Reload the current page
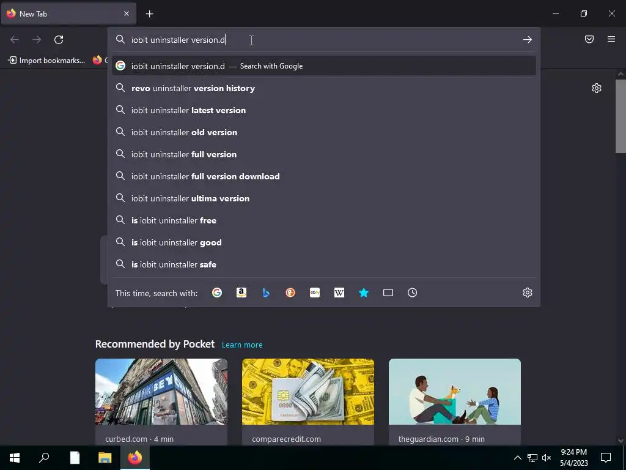The height and width of the screenshot is (470, 626). coord(59,40)
